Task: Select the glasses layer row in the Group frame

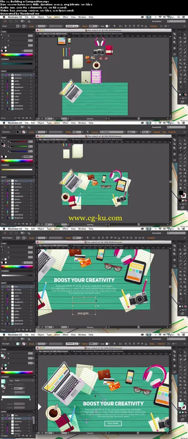Action: pos(18,90)
